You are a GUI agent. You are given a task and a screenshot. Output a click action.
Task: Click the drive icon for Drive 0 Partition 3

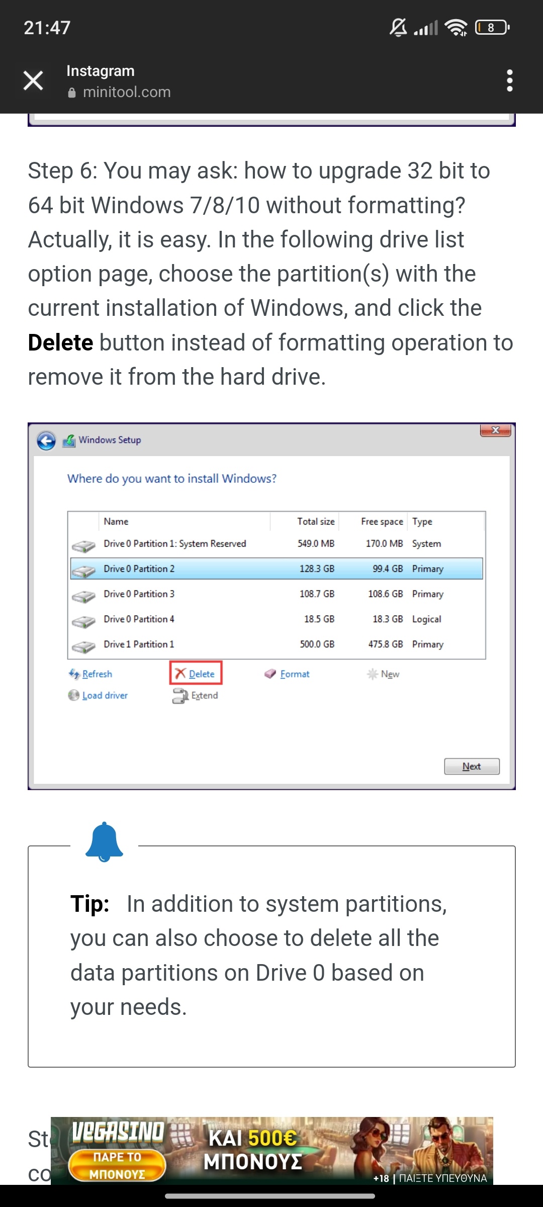83,596
